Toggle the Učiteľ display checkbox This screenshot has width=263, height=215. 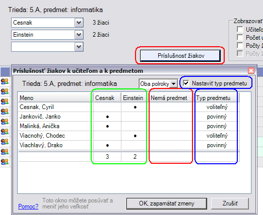click(x=240, y=29)
